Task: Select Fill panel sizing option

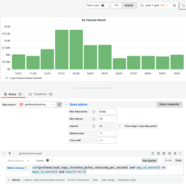Action: click(x=116, y=6)
